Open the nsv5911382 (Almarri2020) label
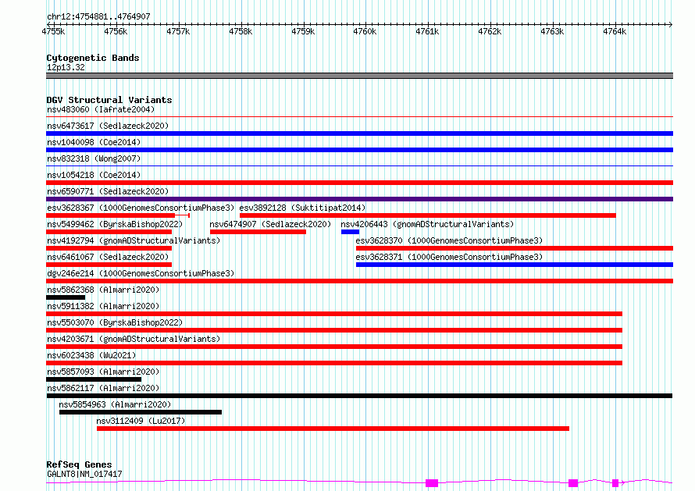The width and height of the screenshot is (695, 491). point(103,306)
